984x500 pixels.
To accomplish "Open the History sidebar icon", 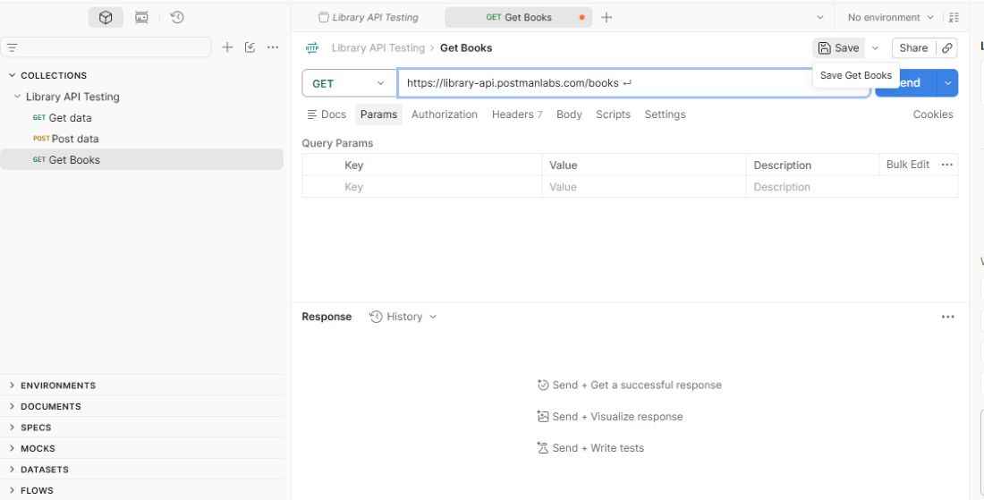I will tap(177, 18).
